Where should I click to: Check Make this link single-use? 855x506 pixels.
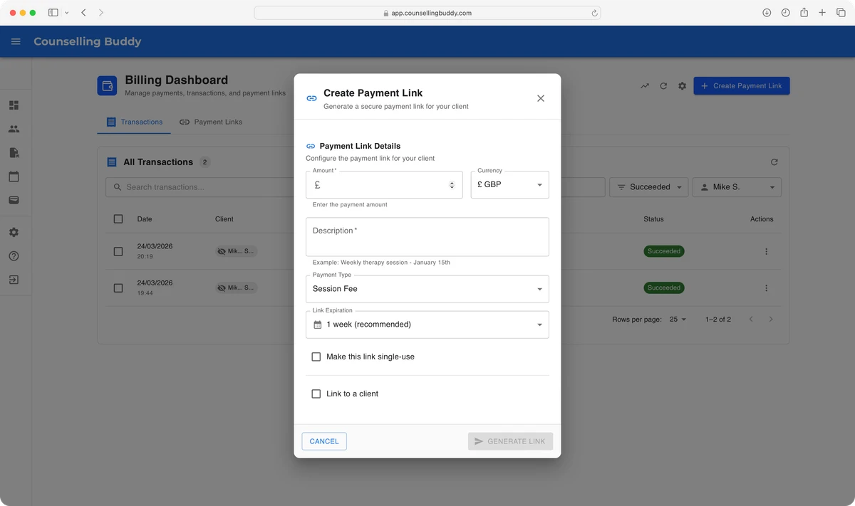click(x=316, y=357)
